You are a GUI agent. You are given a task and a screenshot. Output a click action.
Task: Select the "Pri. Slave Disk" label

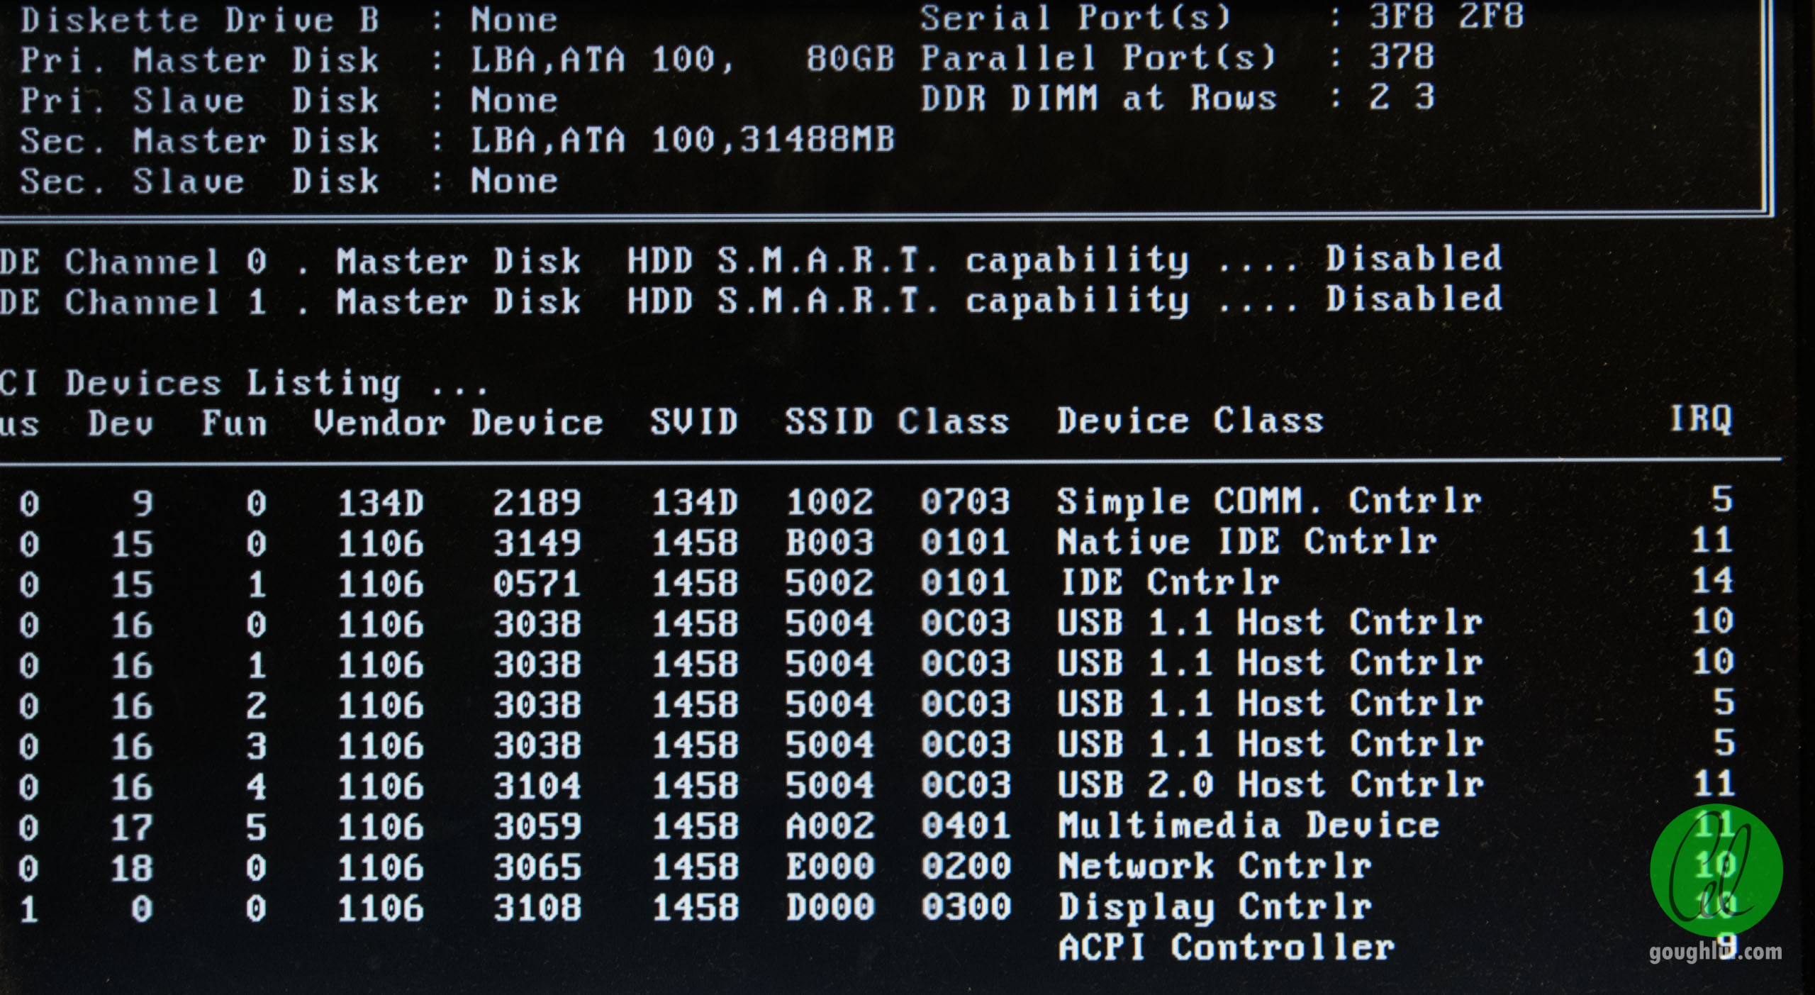pos(201,100)
